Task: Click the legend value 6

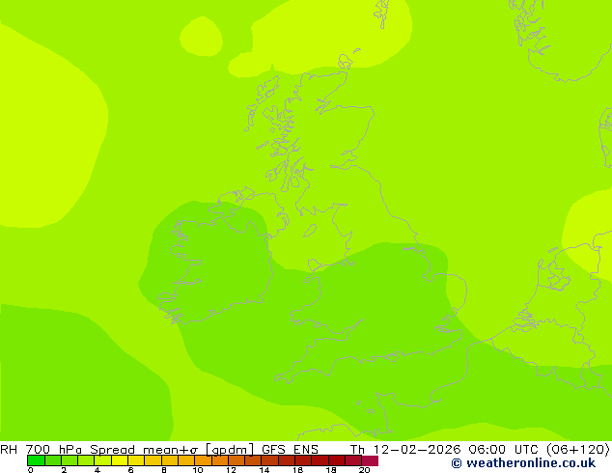Action: pos(130,470)
